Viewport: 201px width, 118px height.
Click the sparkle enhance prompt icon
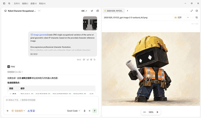tap(90, 111)
